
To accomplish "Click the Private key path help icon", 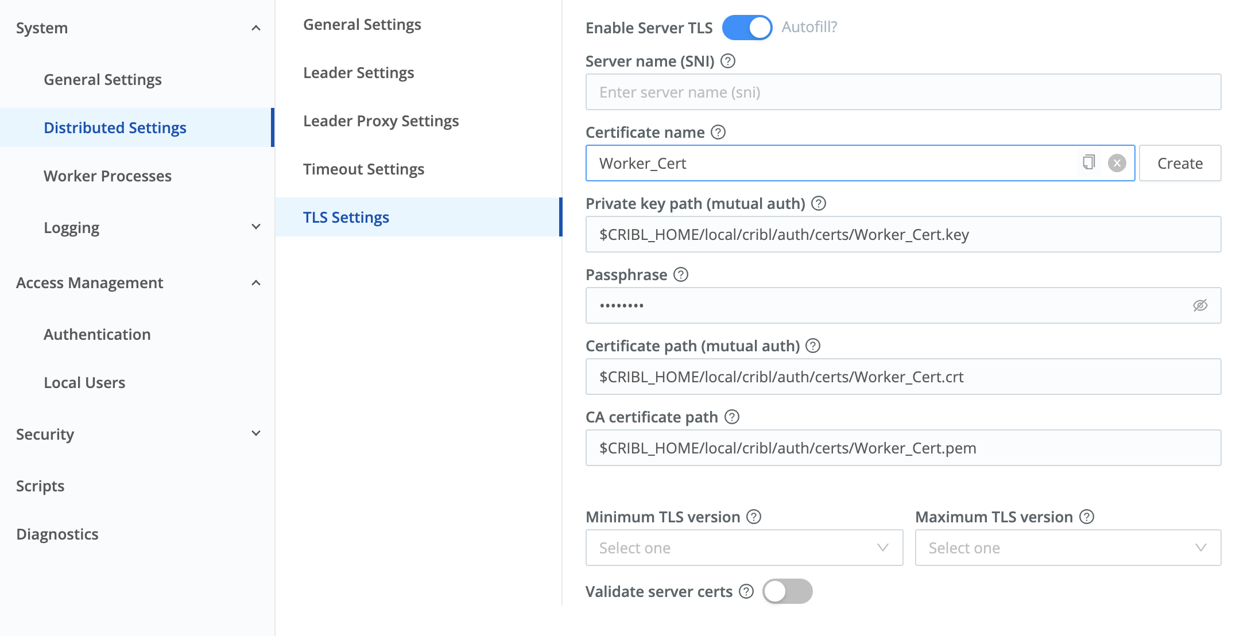I will (820, 203).
